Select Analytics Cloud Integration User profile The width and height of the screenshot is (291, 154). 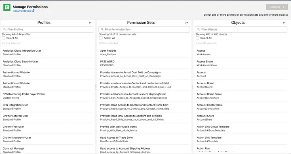tap(47, 52)
